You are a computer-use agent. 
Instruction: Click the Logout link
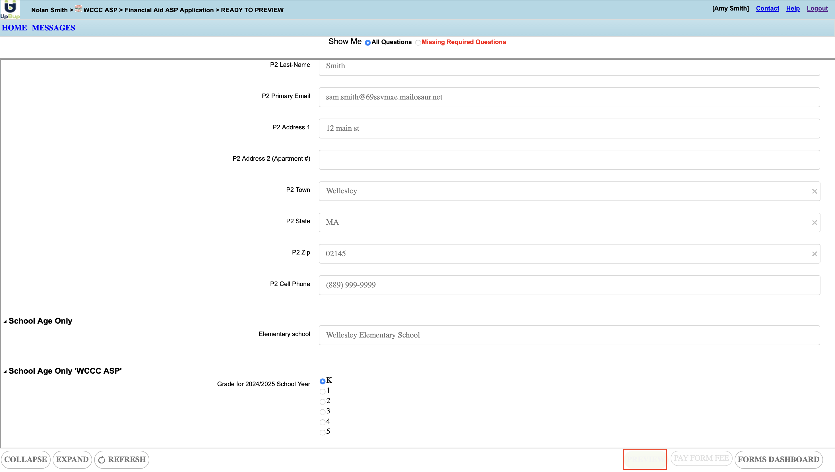click(x=817, y=9)
